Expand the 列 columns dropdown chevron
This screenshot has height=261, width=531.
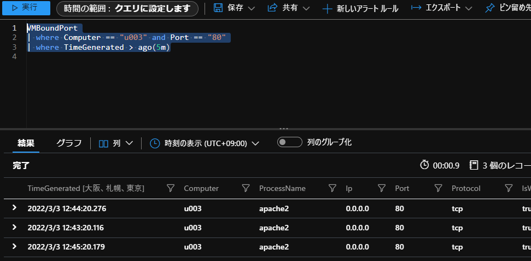[x=129, y=143]
